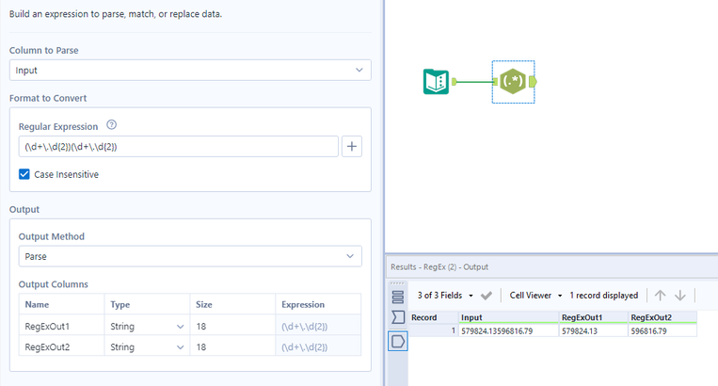Click the Type header in Output Columns

coord(147,304)
